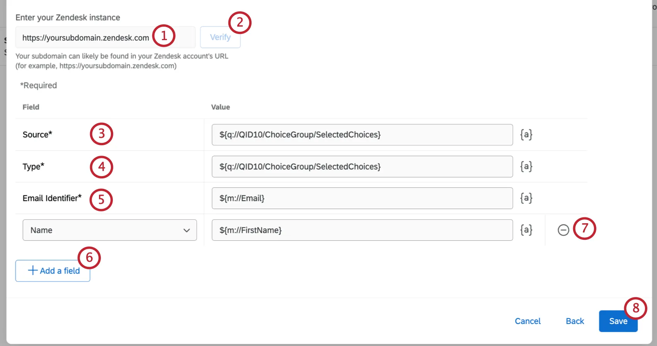The width and height of the screenshot is (657, 346).
Task: Click 'Enter your Zendesk instance' label
Action: [x=68, y=17]
